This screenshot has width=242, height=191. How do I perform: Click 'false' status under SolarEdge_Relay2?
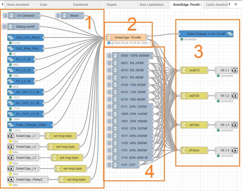click(x=15, y=185)
